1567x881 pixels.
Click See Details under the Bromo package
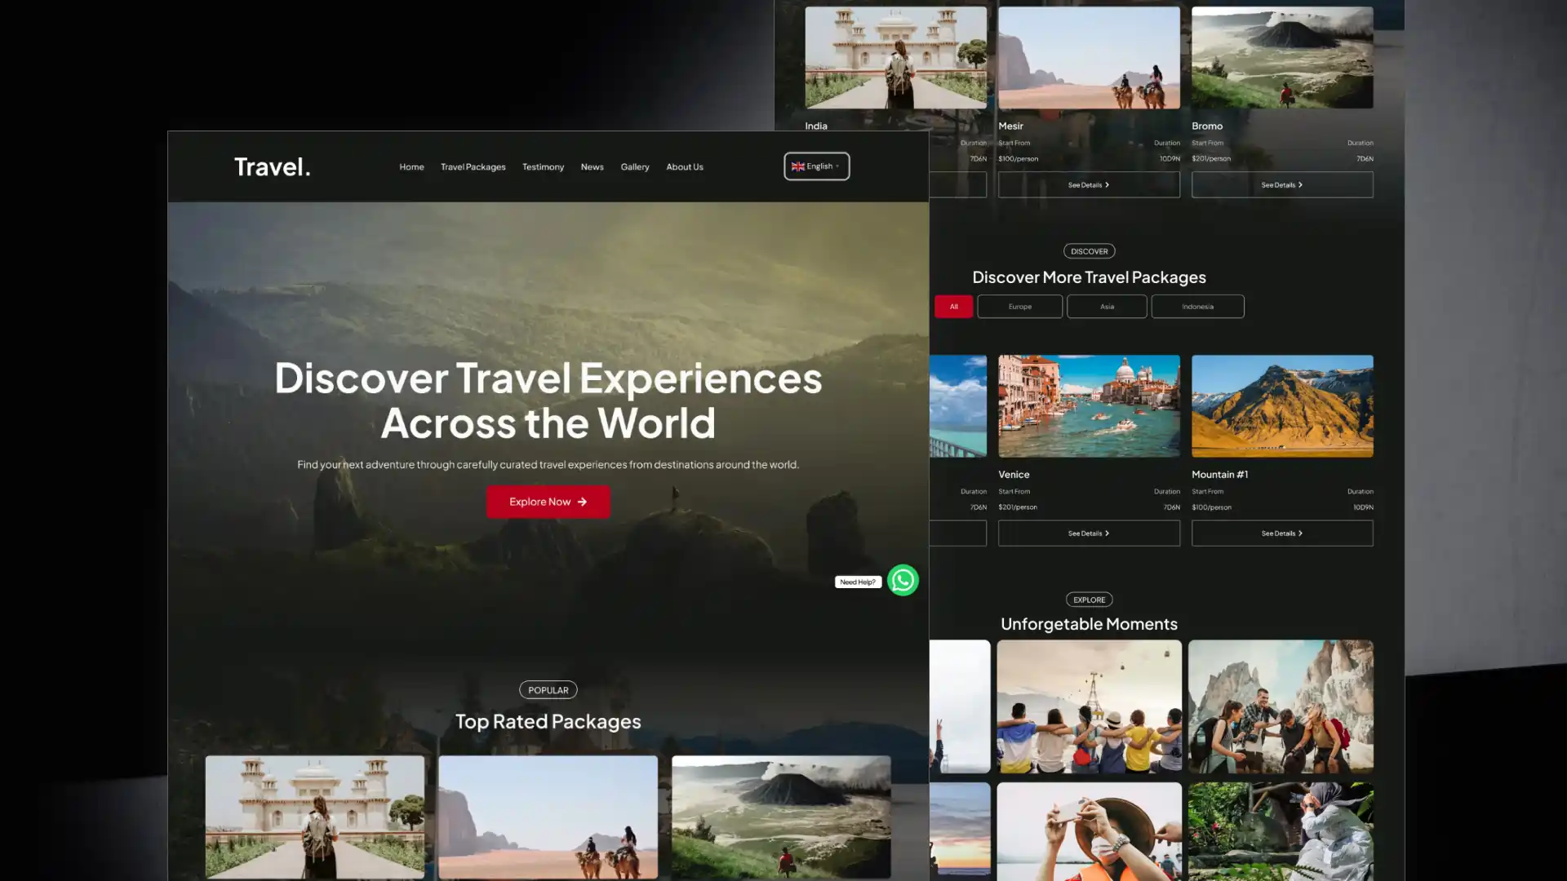pyautogui.click(x=1281, y=185)
